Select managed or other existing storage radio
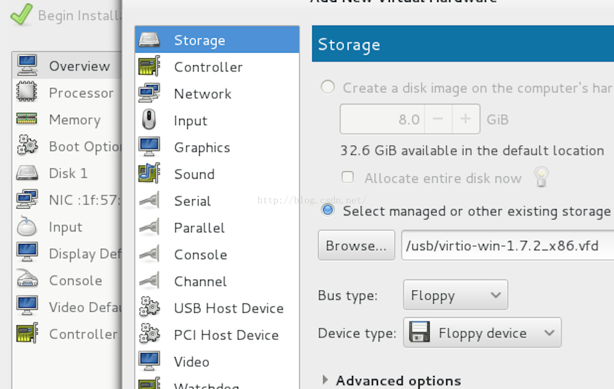Viewport: 614px width, 389px height. [x=328, y=210]
